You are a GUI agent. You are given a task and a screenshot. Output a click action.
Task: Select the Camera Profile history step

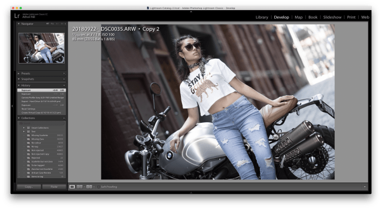click(41, 98)
